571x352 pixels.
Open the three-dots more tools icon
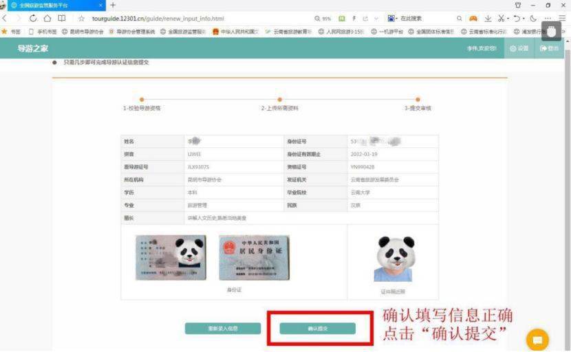point(548,18)
